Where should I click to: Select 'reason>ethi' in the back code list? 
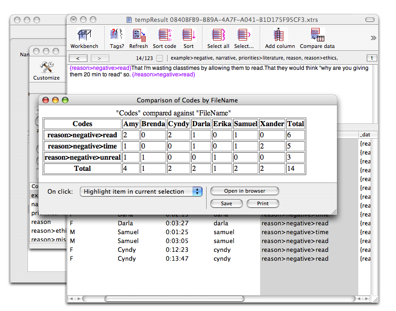click(x=48, y=231)
